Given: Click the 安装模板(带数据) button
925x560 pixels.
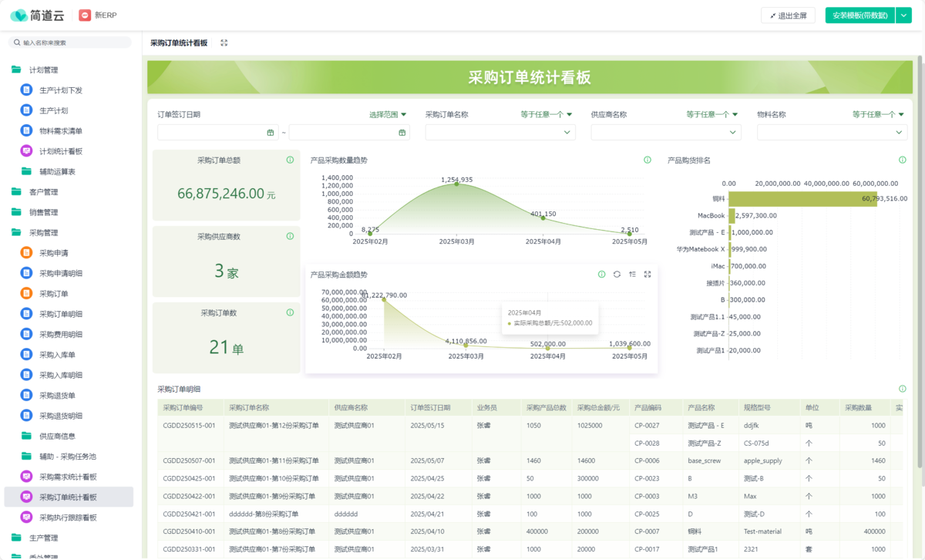Looking at the screenshot, I should tap(860, 15).
